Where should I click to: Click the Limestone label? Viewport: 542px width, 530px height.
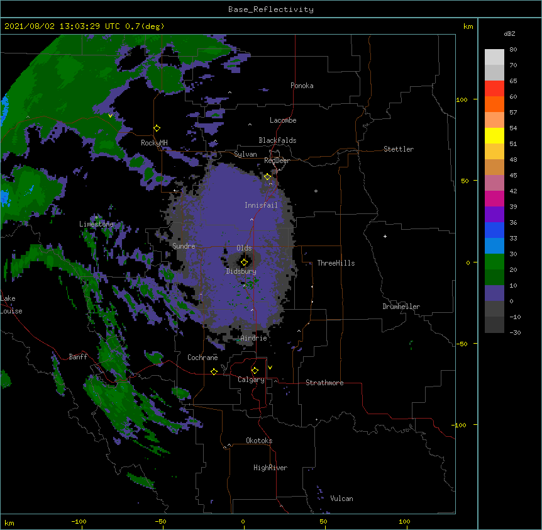(x=96, y=224)
